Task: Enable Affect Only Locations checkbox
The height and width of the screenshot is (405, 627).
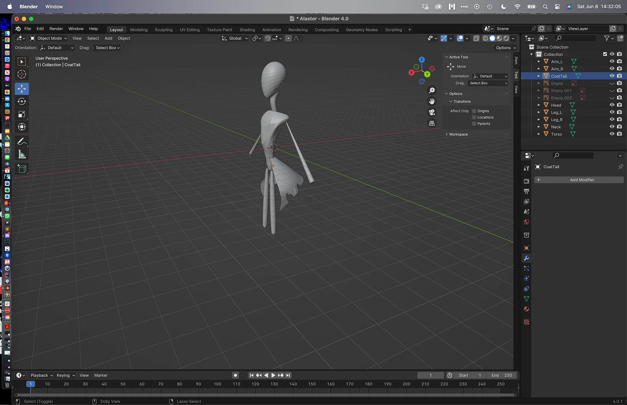Action: [474, 117]
